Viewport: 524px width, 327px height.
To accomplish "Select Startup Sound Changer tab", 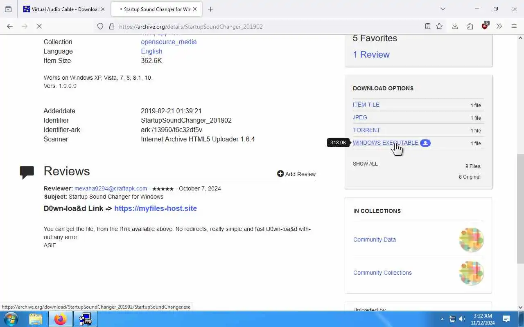I will [157, 9].
